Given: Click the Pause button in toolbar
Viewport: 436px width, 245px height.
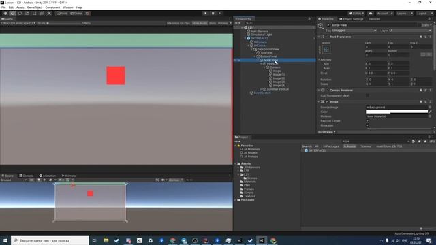Looking at the screenshot, I should pyautogui.click(x=213, y=14).
